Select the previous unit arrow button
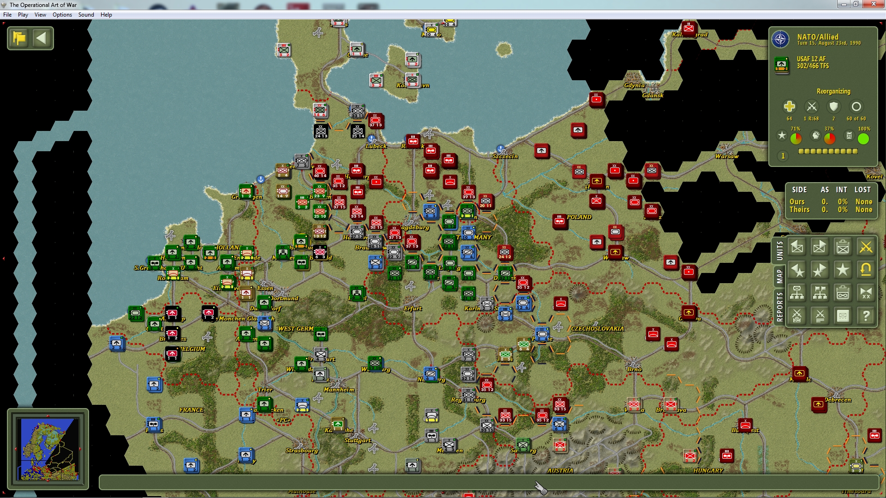This screenshot has height=498, width=886. [x=797, y=247]
